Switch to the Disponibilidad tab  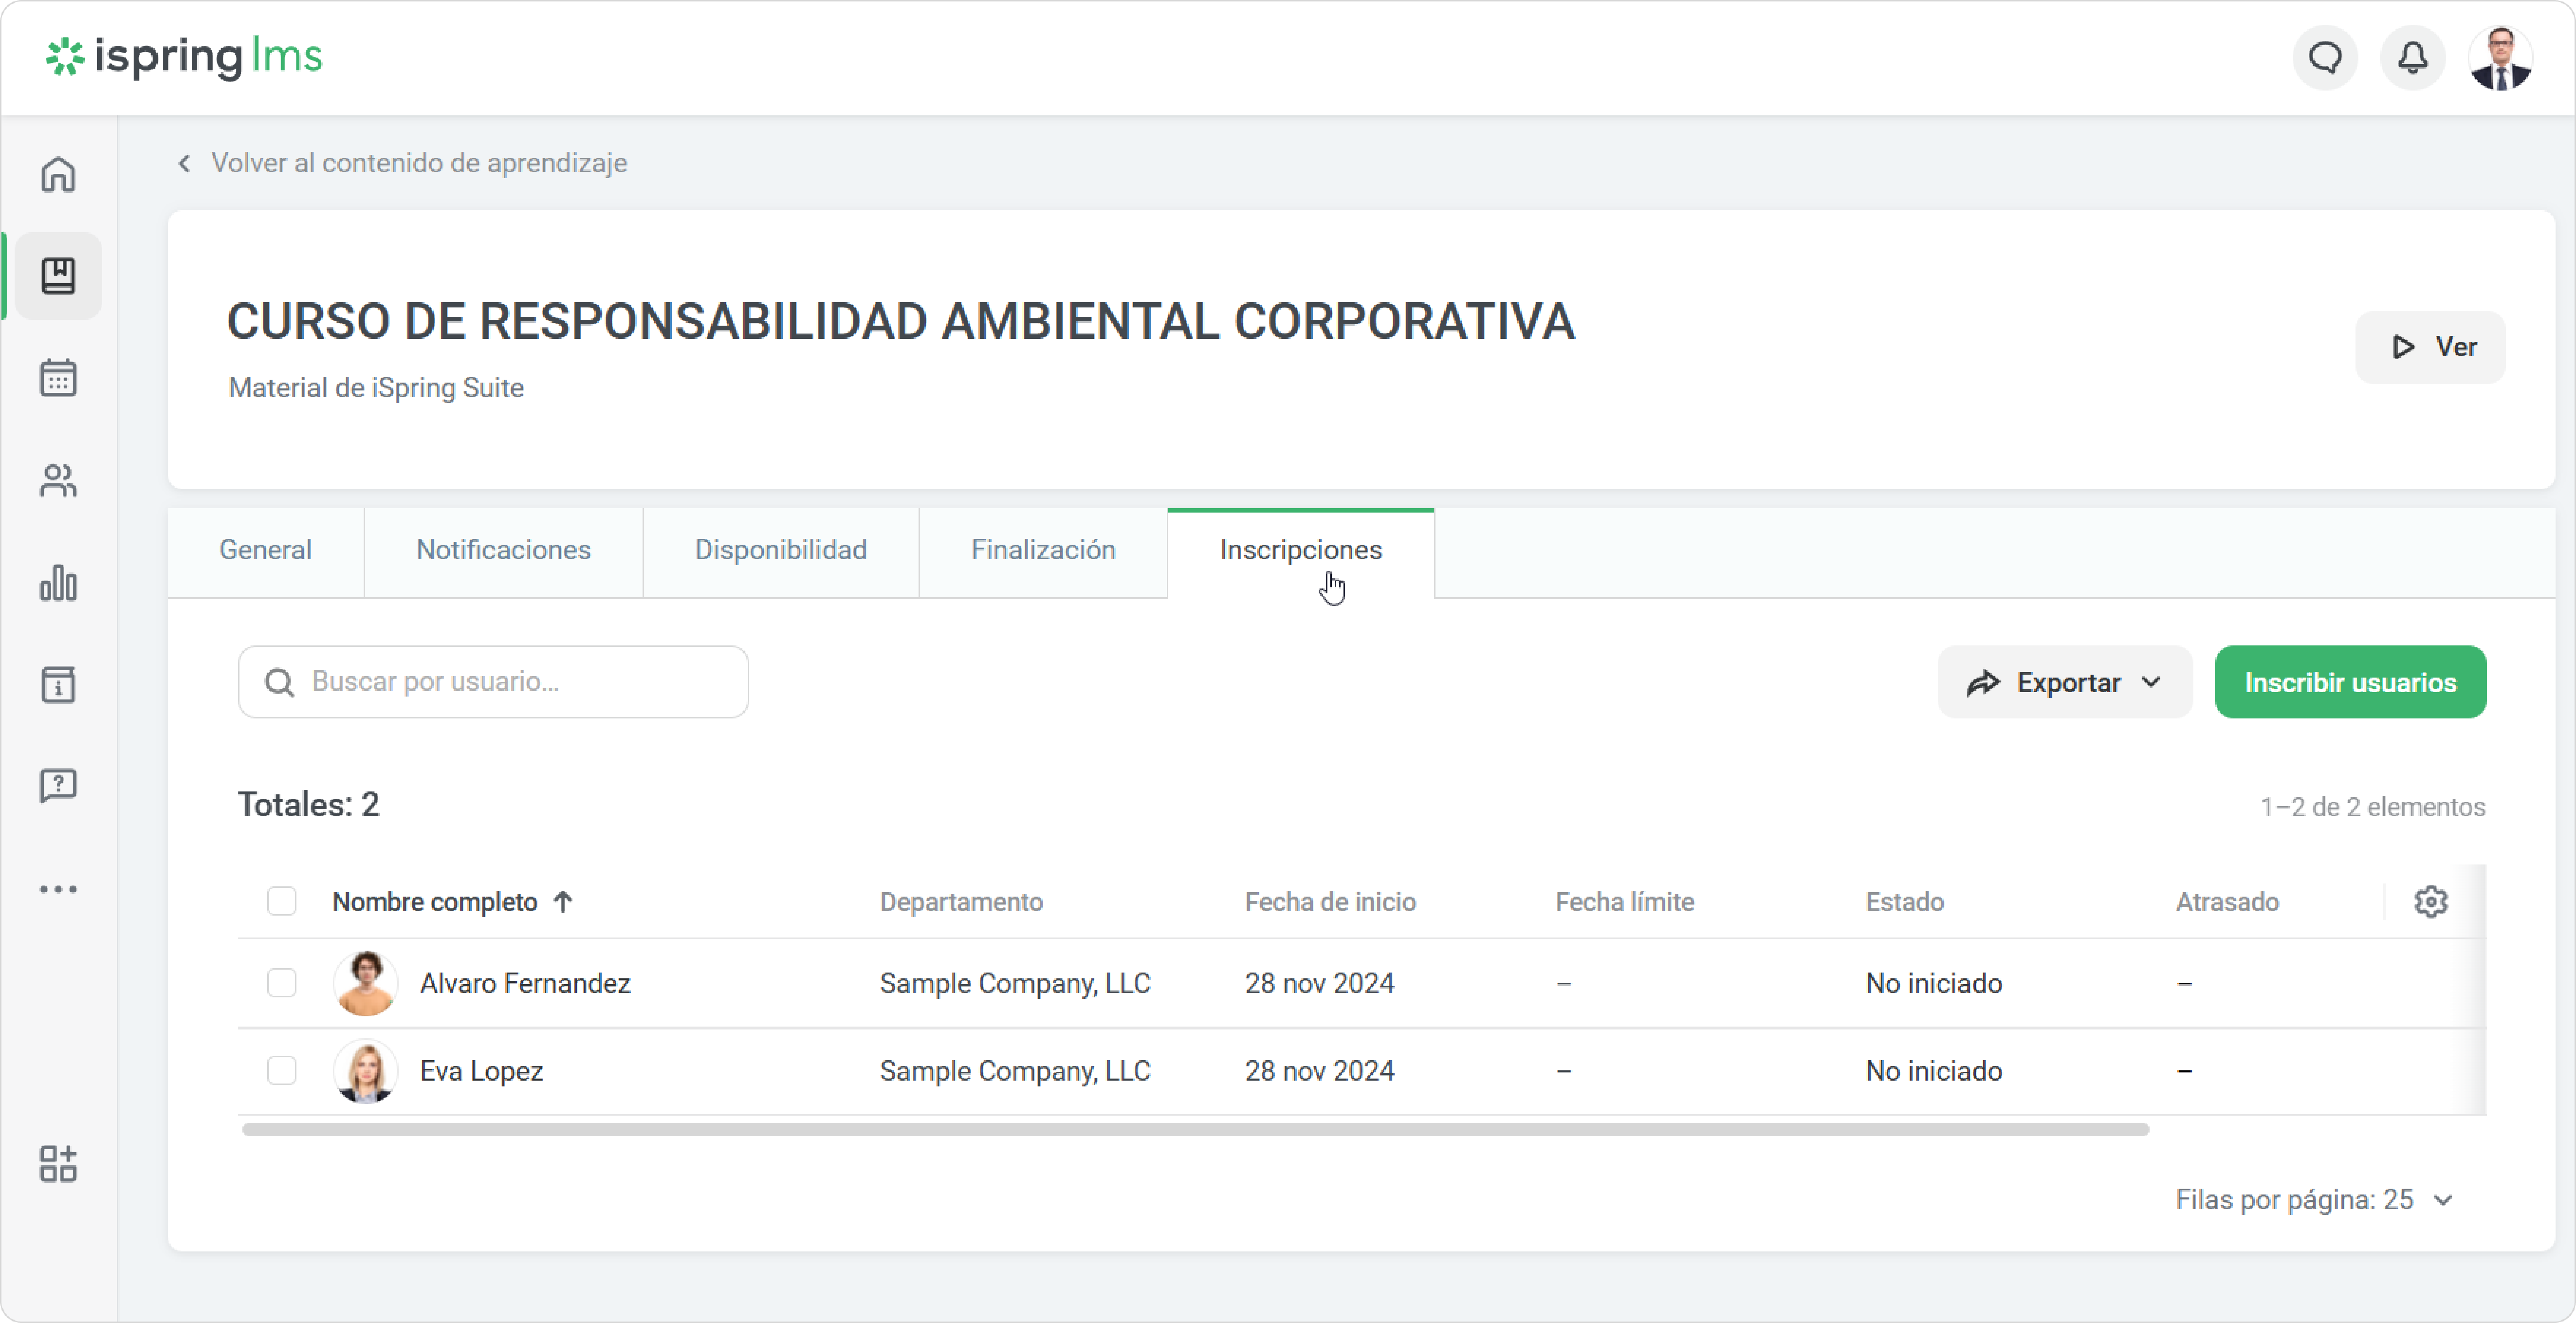[780, 550]
